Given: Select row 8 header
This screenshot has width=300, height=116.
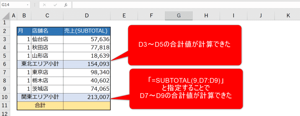Looking at the screenshot, I should pyautogui.click(x=5, y=81).
